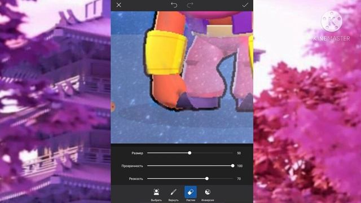Screen dimensions: 361x203
Task: Click the Размер label
Action: (137, 153)
